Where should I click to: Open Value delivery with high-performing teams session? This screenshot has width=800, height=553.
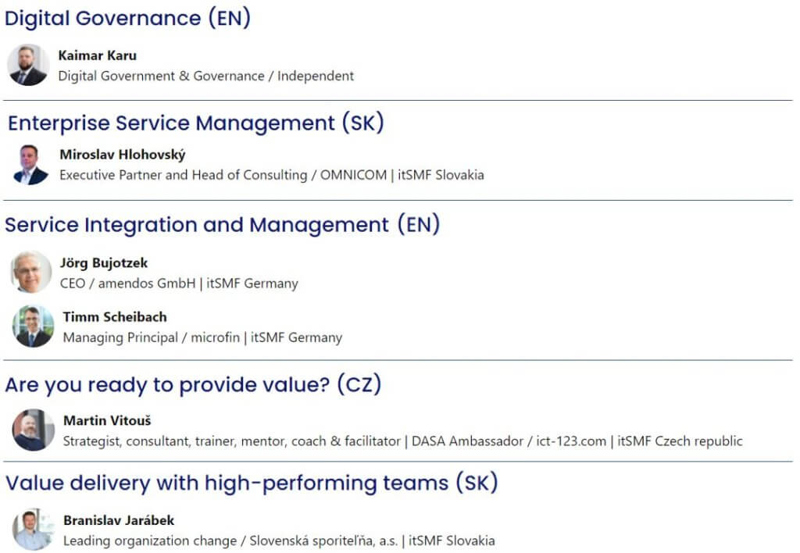[252, 483]
